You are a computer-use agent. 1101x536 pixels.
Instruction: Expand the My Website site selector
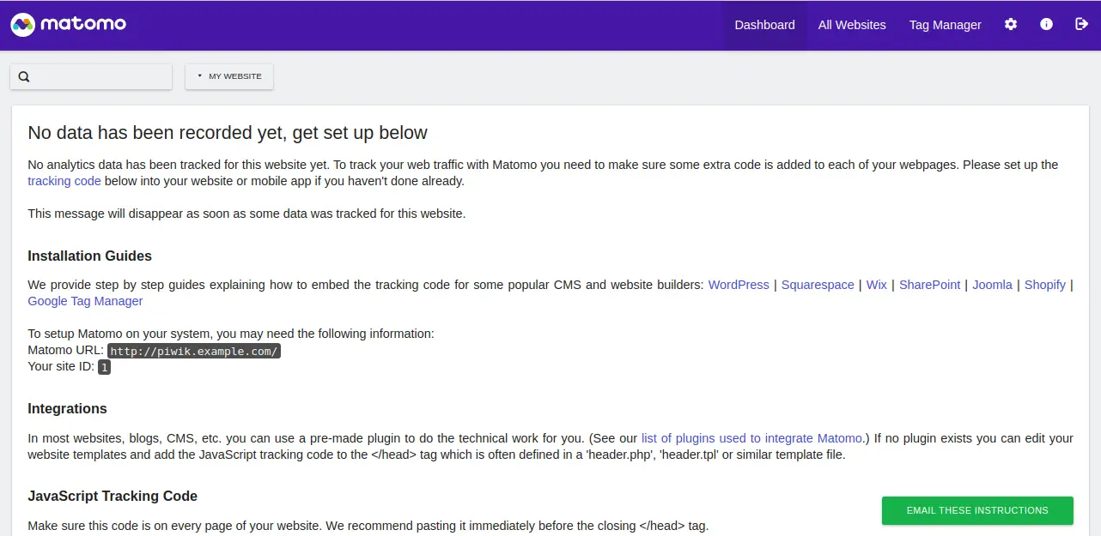click(x=229, y=76)
